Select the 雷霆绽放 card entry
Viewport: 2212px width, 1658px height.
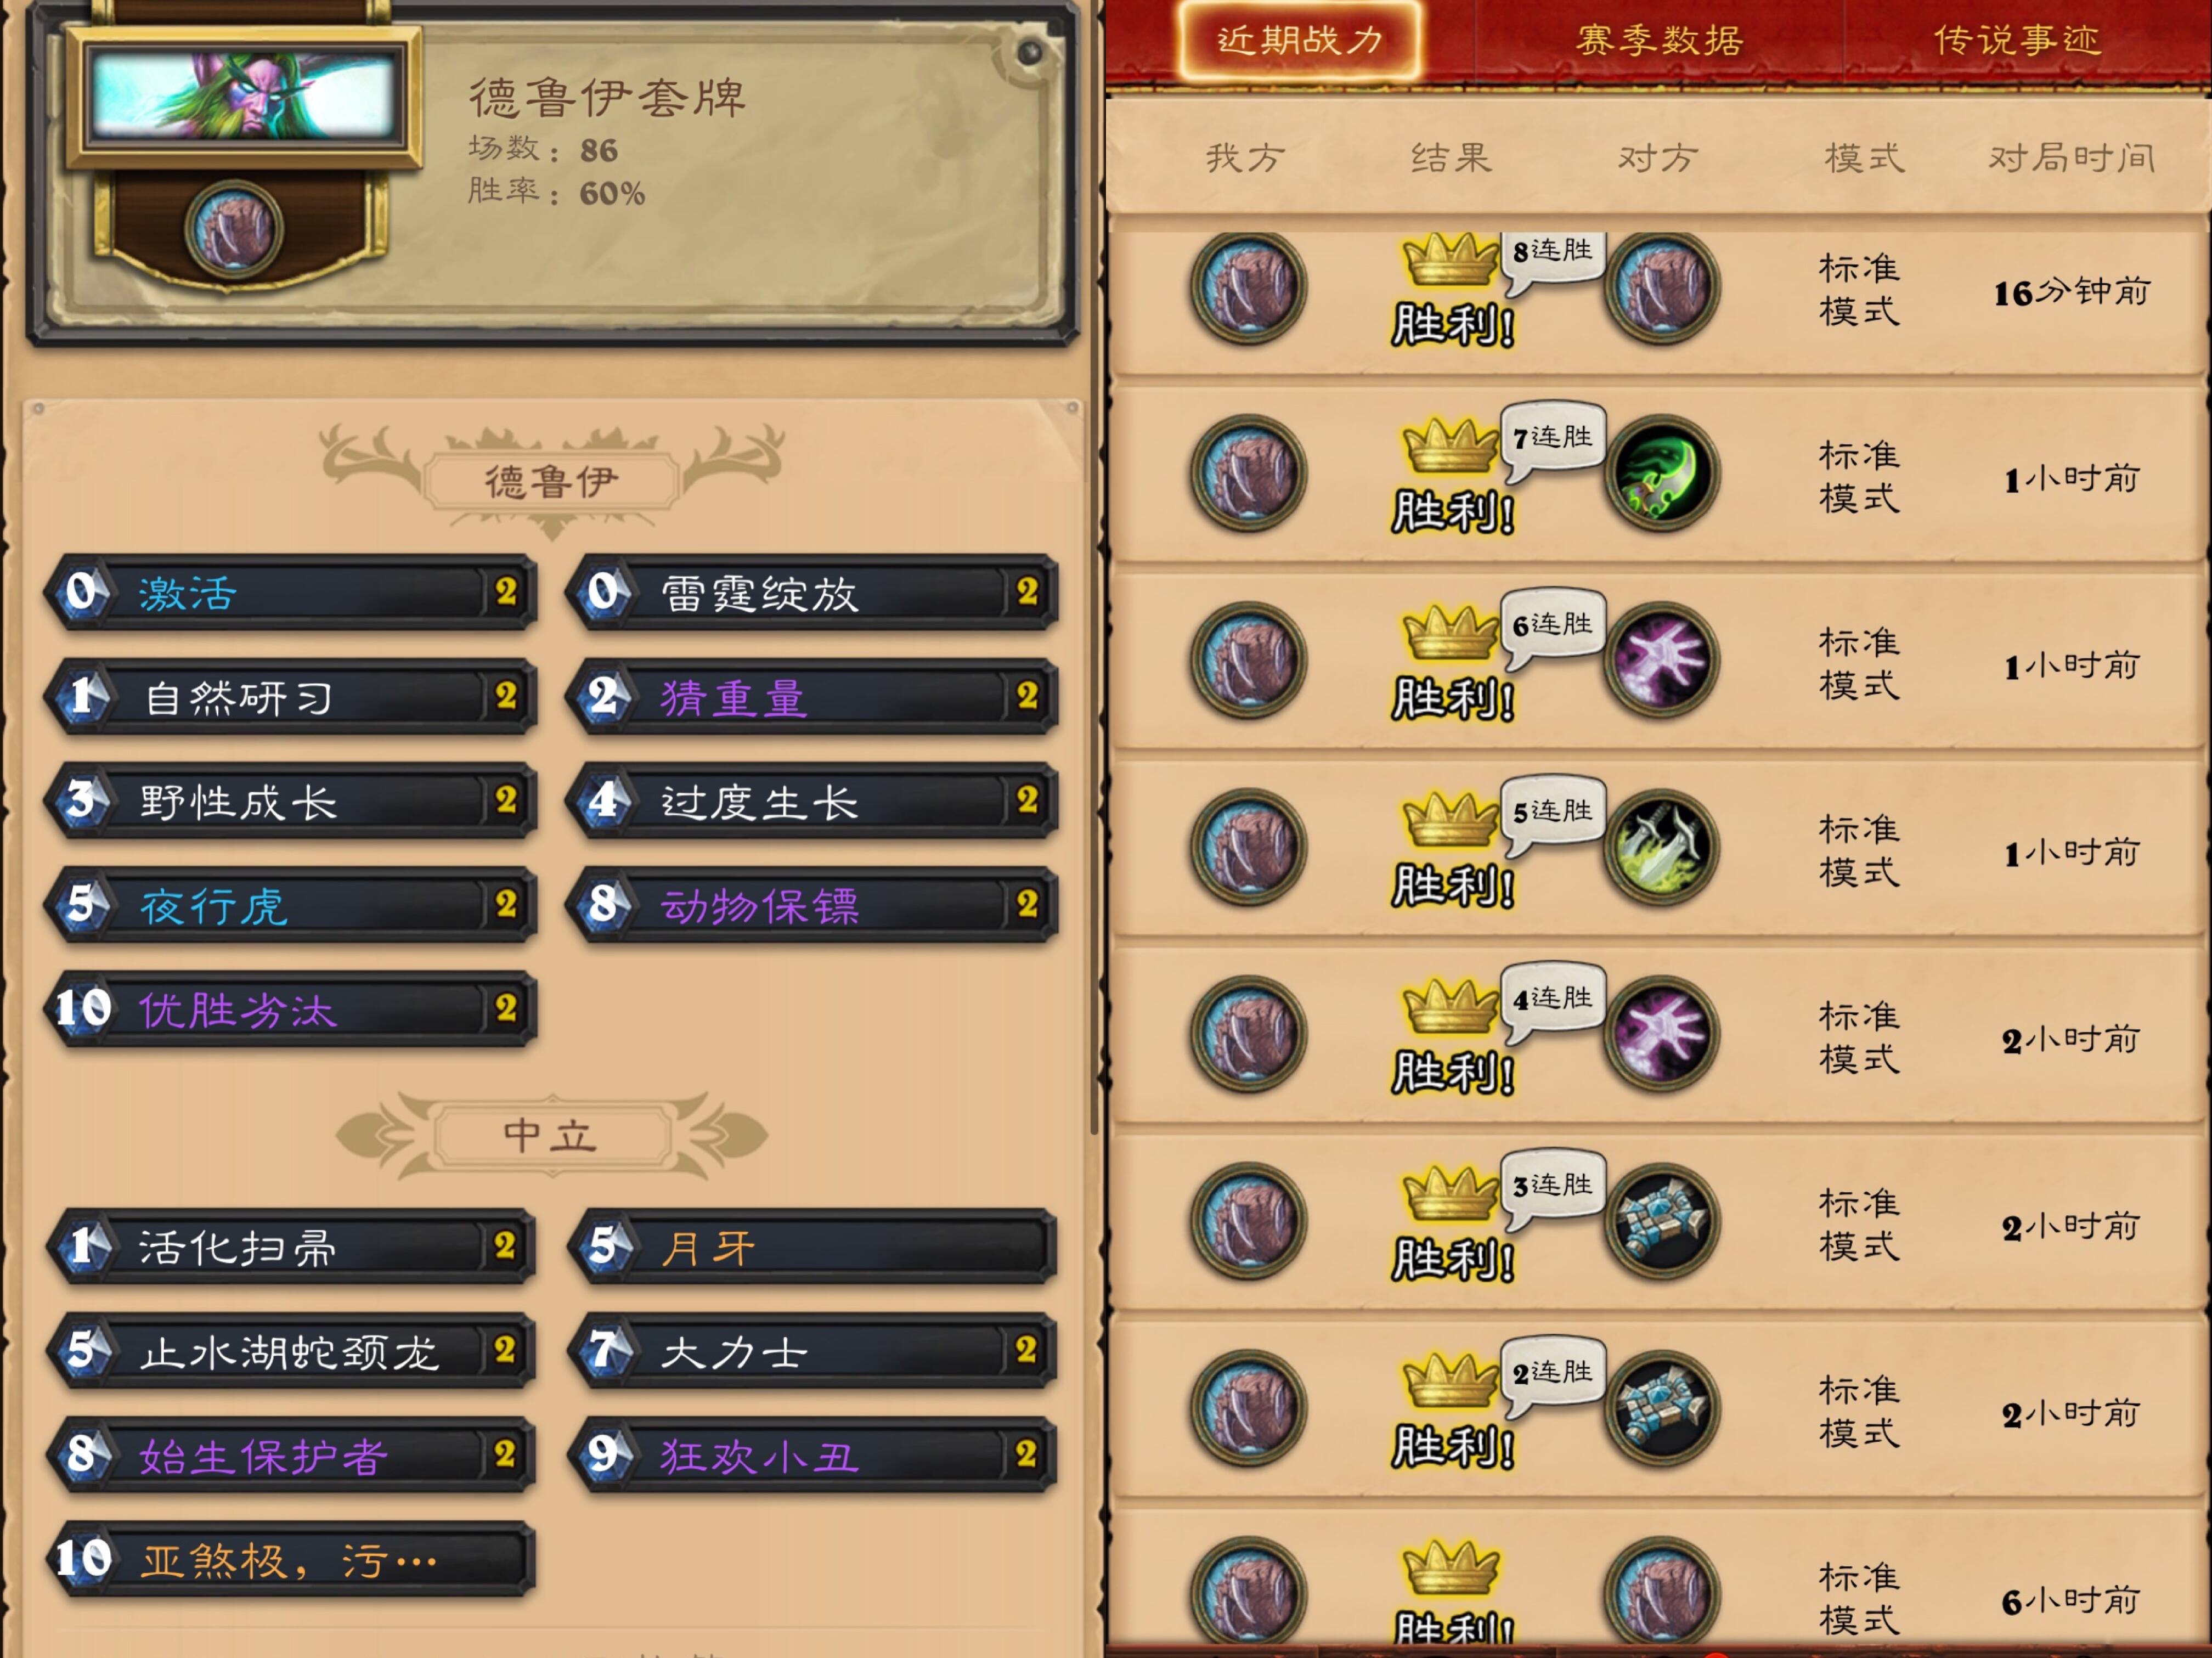[812, 592]
